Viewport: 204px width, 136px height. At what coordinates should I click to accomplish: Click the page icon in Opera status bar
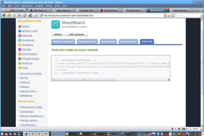[x=173, y=129]
